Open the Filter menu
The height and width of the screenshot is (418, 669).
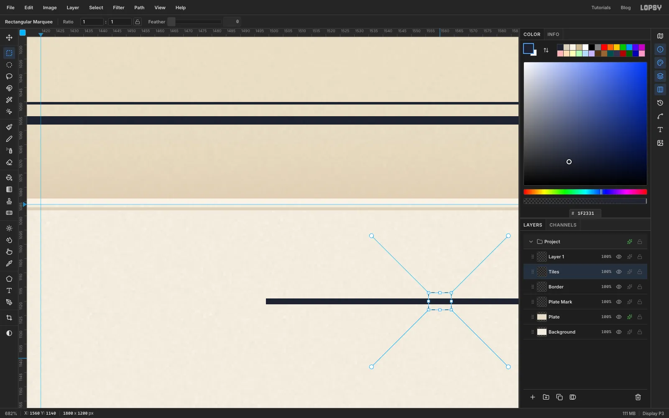pos(119,8)
